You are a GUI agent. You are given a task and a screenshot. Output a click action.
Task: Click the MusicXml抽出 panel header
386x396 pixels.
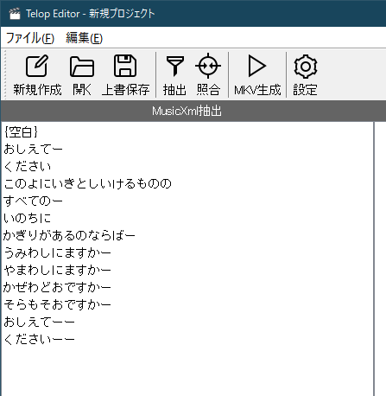[193, 111]
